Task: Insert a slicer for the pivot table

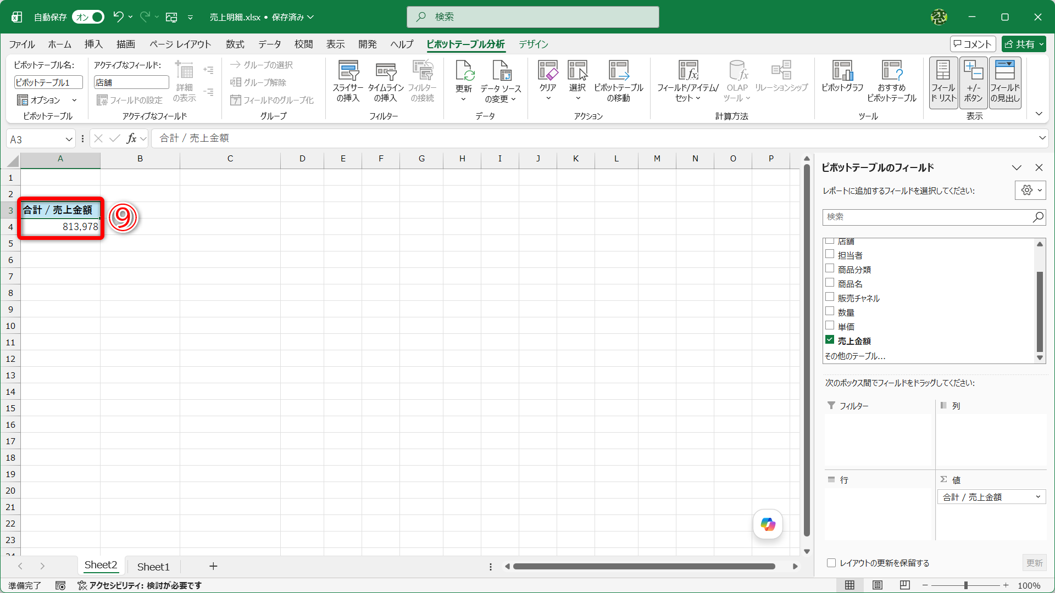Action: 348,81
